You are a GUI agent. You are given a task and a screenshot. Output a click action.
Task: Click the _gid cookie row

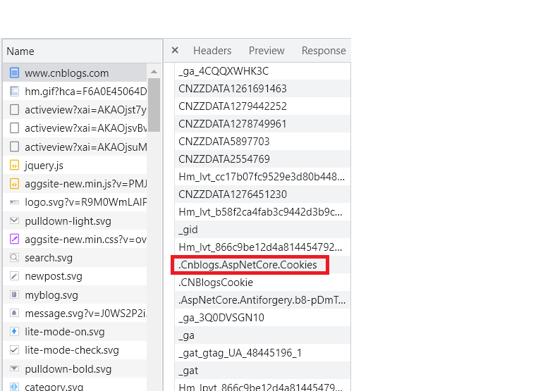click(x=262, y=229)
